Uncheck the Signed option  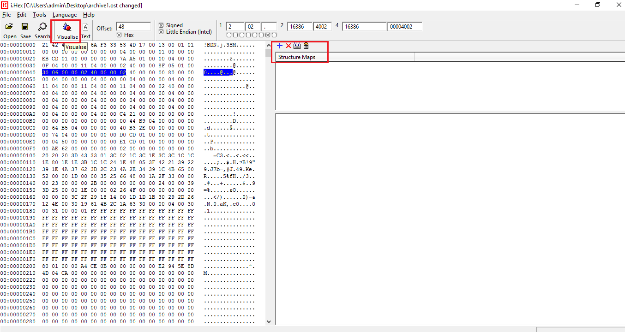(x=161, y=25)
